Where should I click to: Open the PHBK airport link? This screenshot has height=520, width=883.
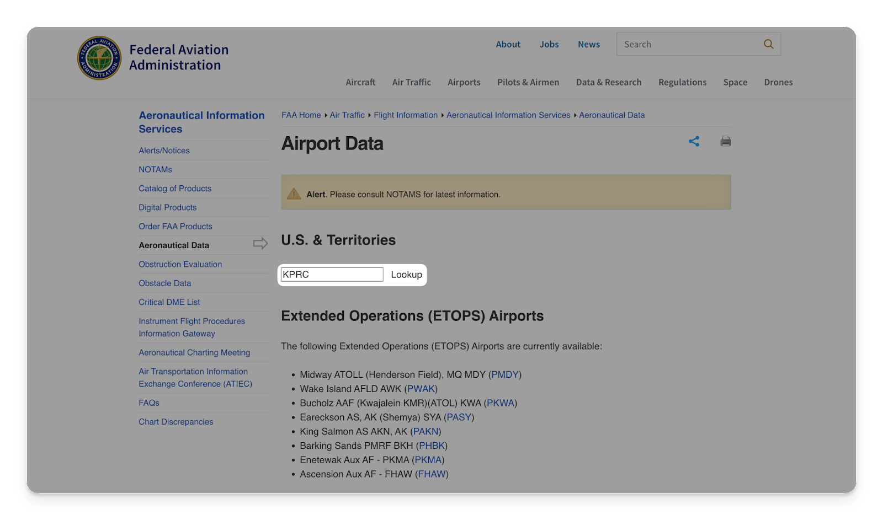[432, 446]
